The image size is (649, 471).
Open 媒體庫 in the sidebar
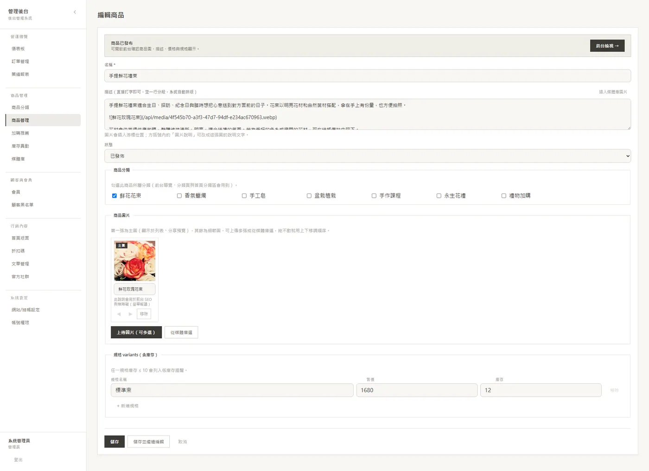[x=43, y=159]
